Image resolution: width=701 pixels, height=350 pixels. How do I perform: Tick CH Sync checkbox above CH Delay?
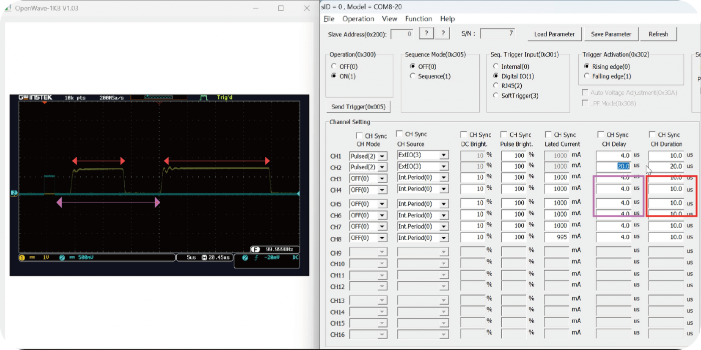click(601, 134)
